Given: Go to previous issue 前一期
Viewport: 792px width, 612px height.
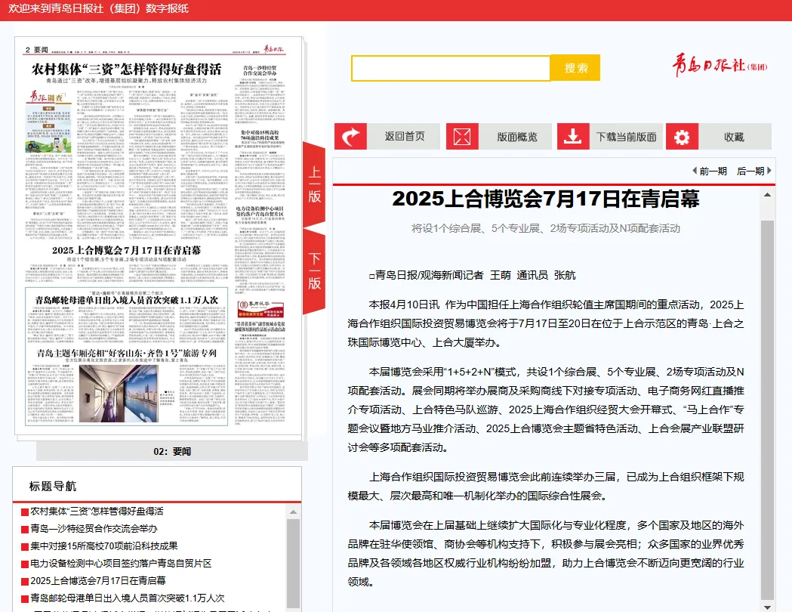Looking at the screenshot, I should coord(713,172).
